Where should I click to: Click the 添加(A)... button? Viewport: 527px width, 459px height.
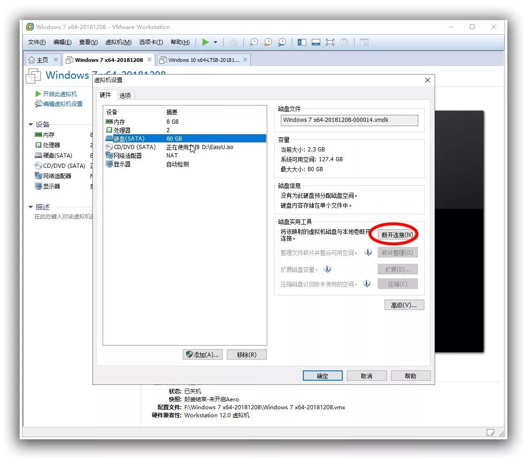click(x=203, y=354)
